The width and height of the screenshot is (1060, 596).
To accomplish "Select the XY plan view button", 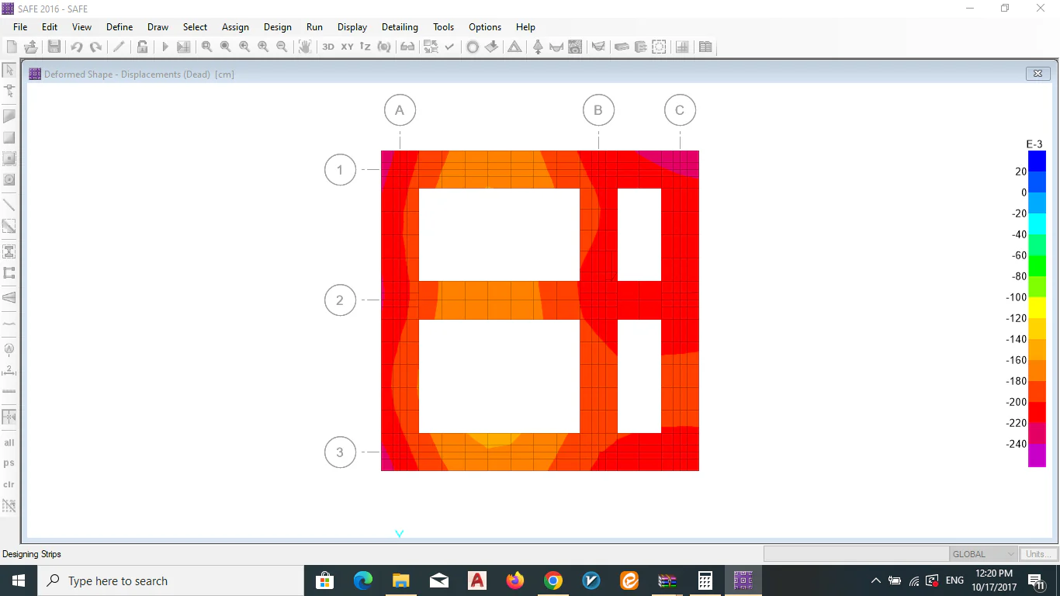I will click(347, 47).
